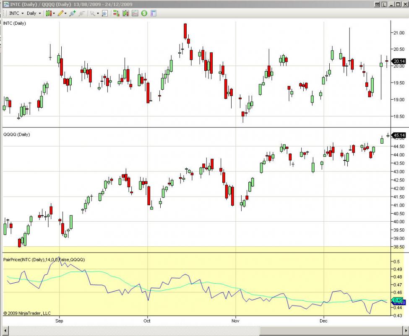Click the Sep label on time axis

click(59, 320)
